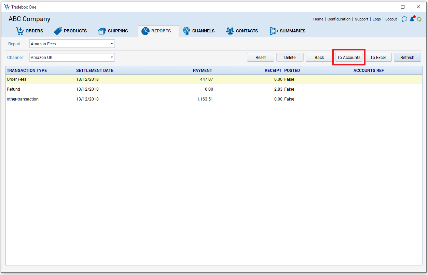Screen dimensions: 428x275
Task: Click the Delete button
Action: tap(290, 57)
